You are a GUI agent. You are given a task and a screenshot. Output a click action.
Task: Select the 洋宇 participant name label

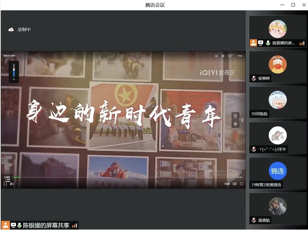272,149
